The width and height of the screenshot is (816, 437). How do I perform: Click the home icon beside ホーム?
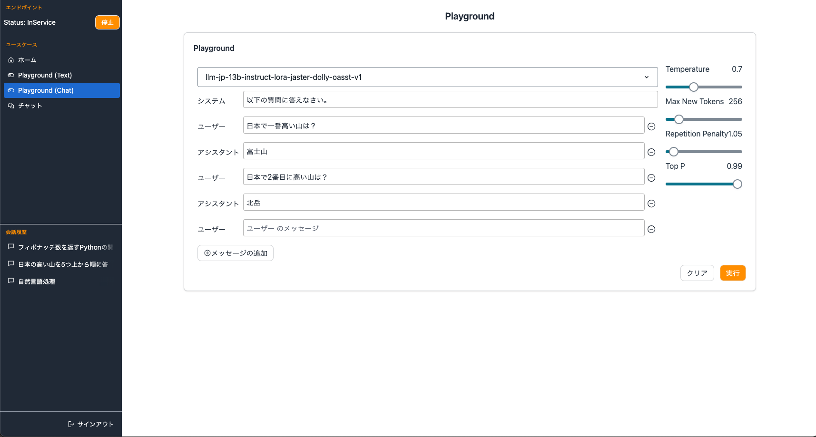click(x=11, y=60)
